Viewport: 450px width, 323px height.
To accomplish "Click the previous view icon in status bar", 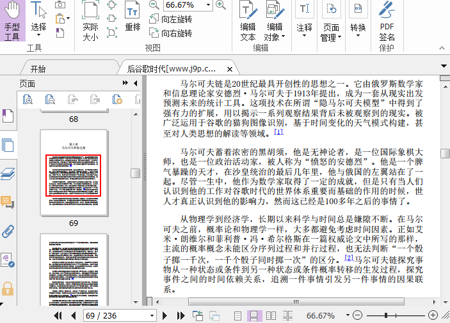I will (x=198, y=315).
